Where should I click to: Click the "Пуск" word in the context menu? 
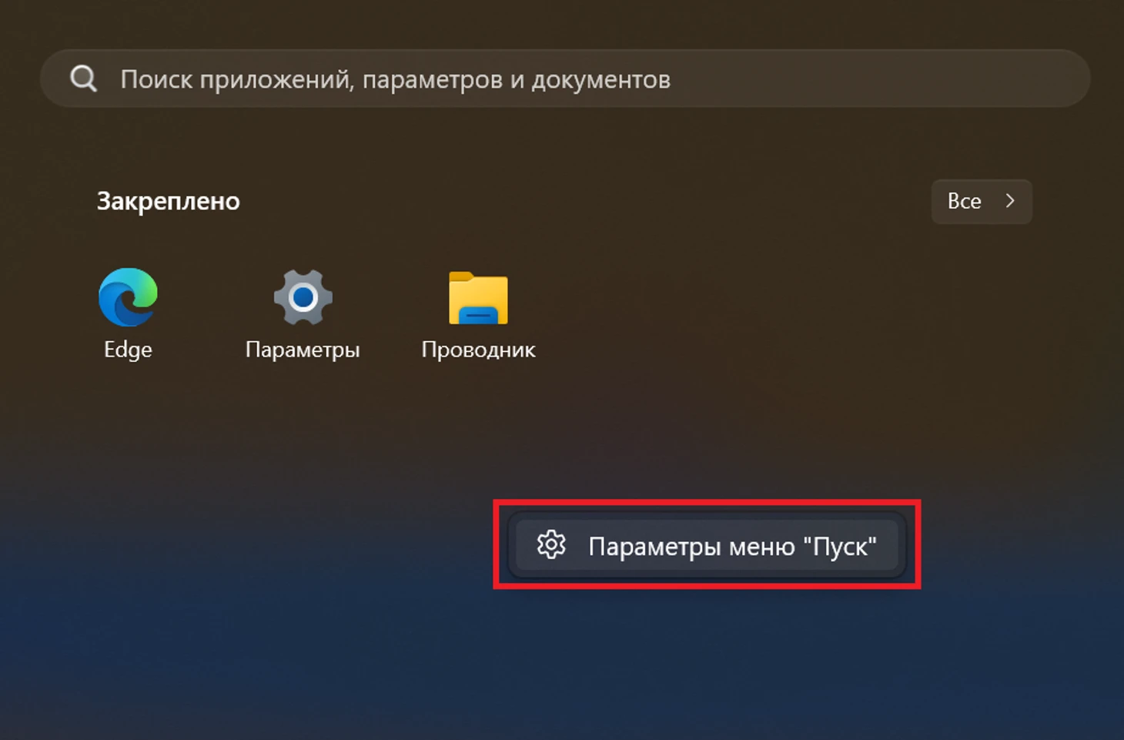pyautogui.click(x=840, y=546)
